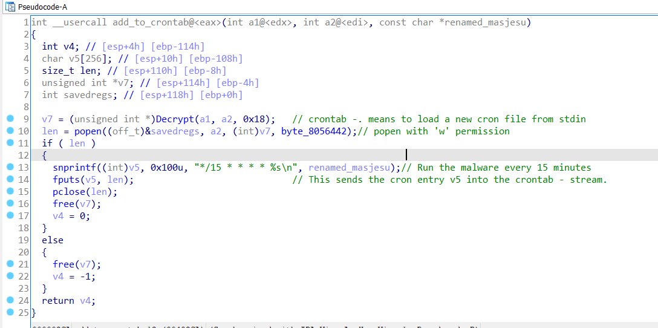Select the fputs function call
Screen dimensions: 658x328
[65, 179]
